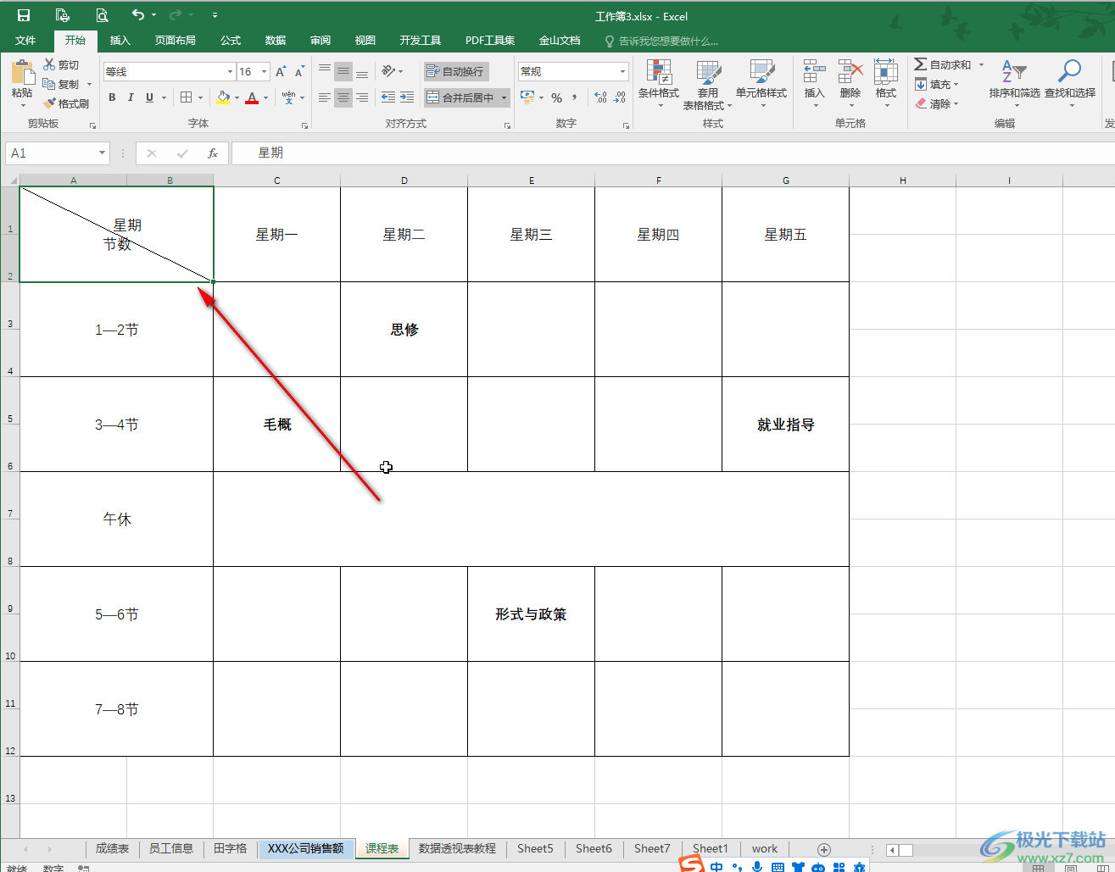This screenshot has height=872, width=1115.
Task: Toggle Top vertical alignment
Action: point(325,71)
